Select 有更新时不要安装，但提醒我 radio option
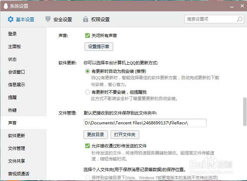The image size is (247, 181). point(87,92)
